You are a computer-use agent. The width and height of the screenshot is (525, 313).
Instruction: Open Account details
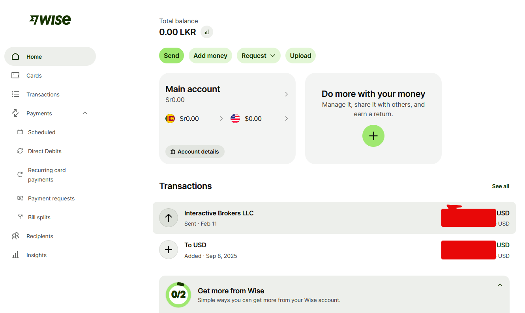point(195,152)
